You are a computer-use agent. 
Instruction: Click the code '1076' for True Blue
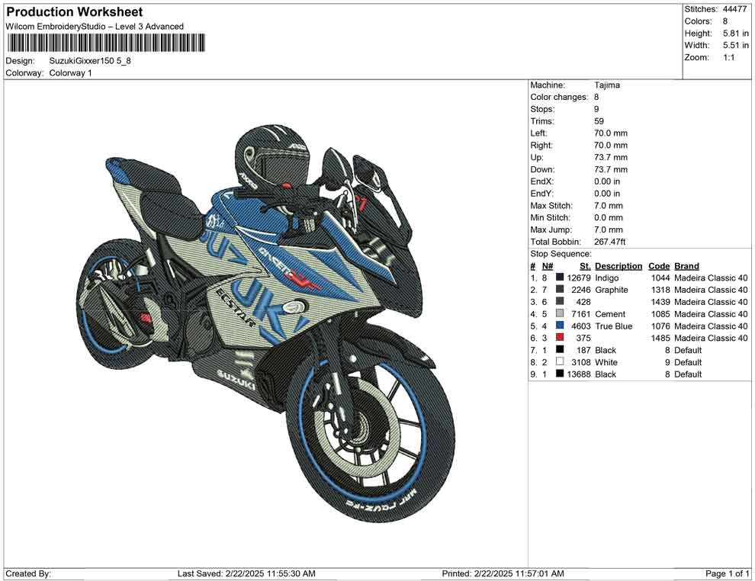point(660,326)
